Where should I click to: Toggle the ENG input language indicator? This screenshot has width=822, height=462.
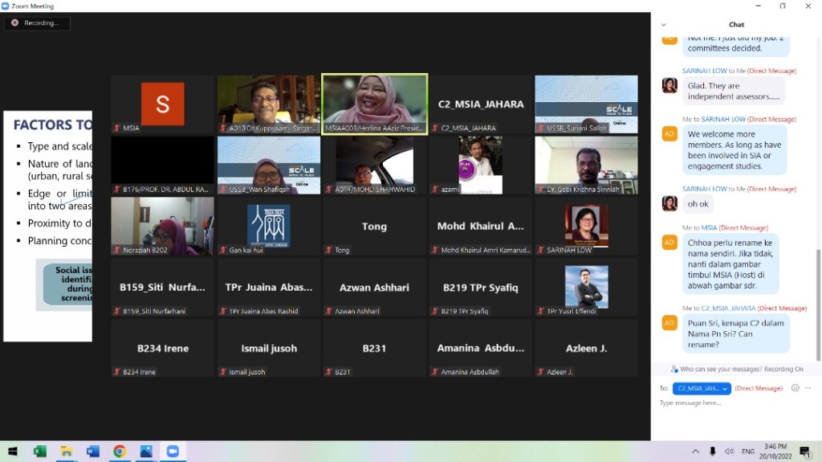click(748, 452)
